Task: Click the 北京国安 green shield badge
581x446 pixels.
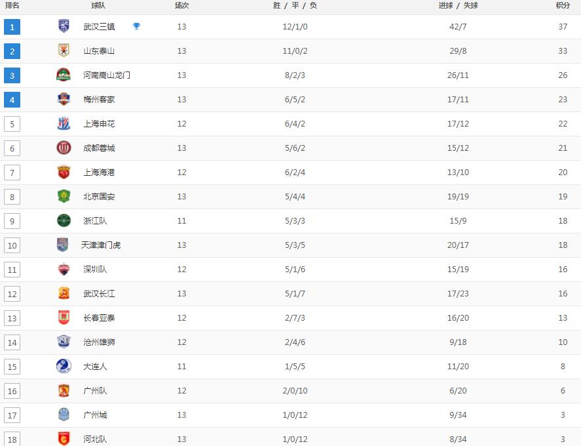Action: pyautogui.click(x=63, y=197)
